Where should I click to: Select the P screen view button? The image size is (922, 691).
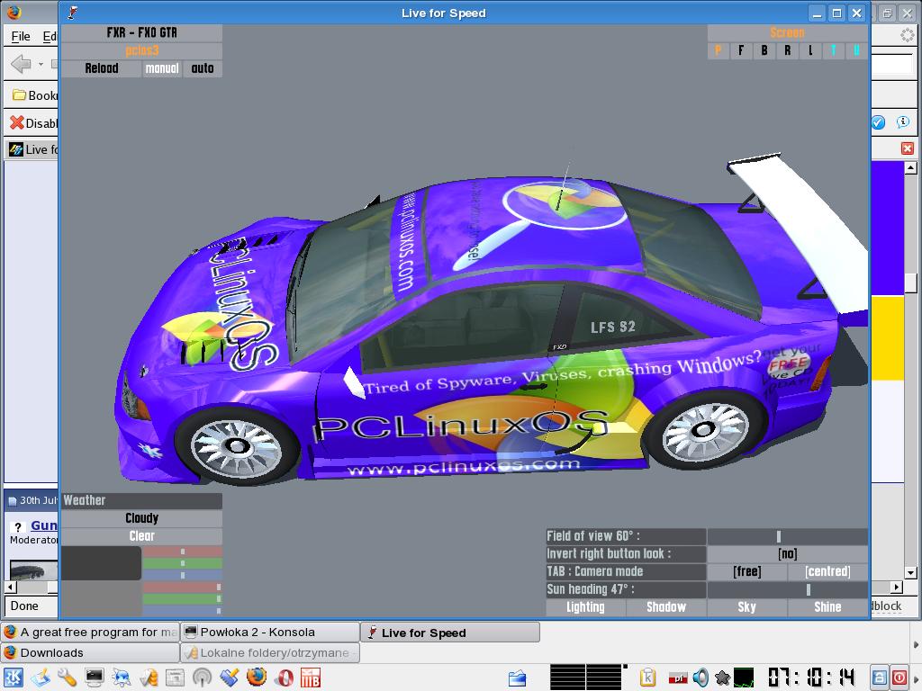point(718,50)
